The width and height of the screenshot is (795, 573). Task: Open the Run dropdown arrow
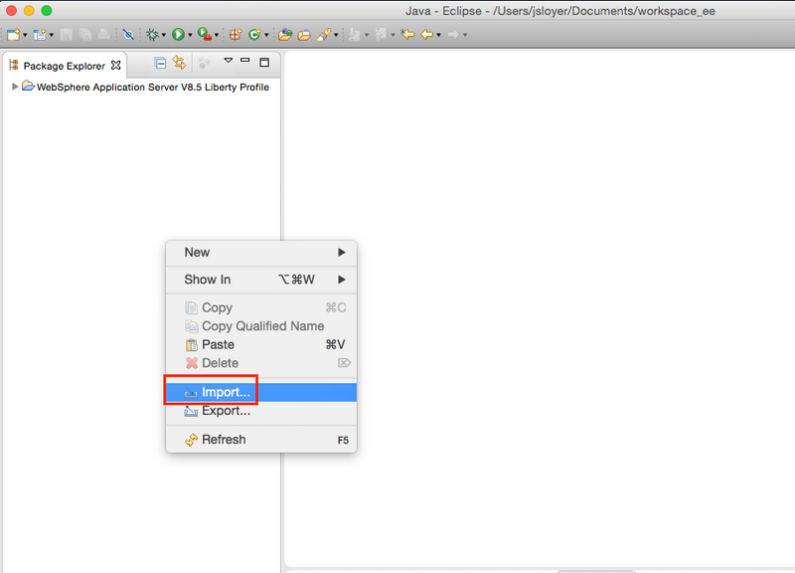coord(190,35)
